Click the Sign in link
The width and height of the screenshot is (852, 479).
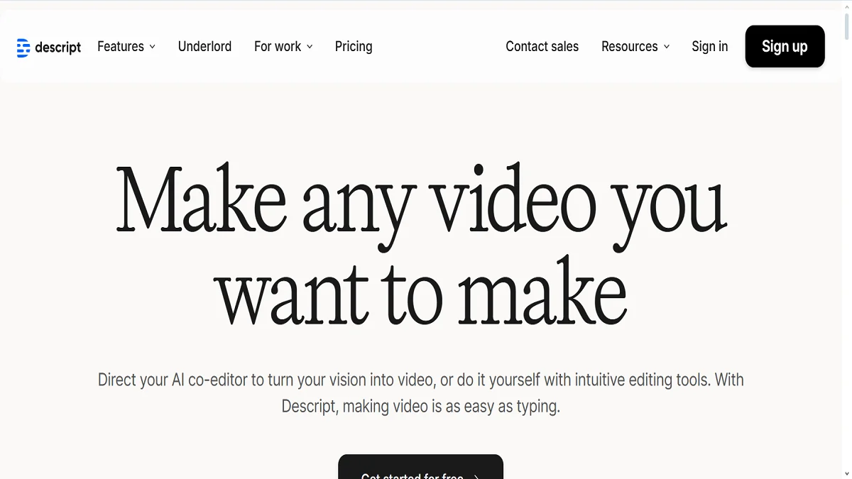[709, 47]
